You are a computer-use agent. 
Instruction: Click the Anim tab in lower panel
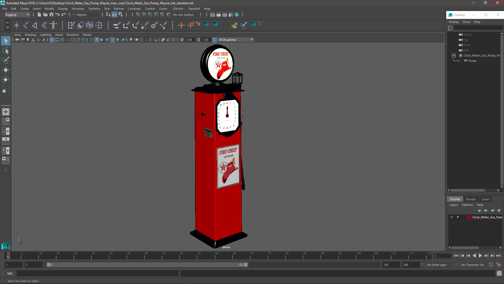[x=486, y=199]
